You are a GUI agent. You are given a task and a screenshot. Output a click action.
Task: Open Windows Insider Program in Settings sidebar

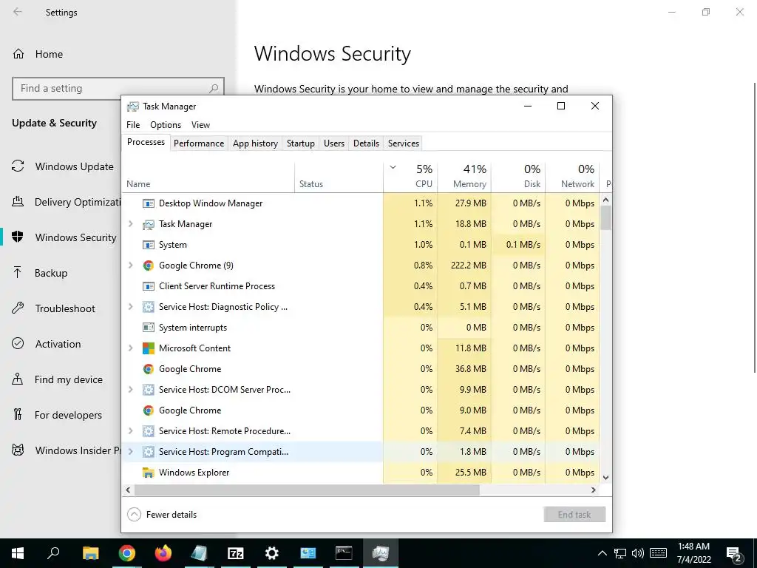66,450
